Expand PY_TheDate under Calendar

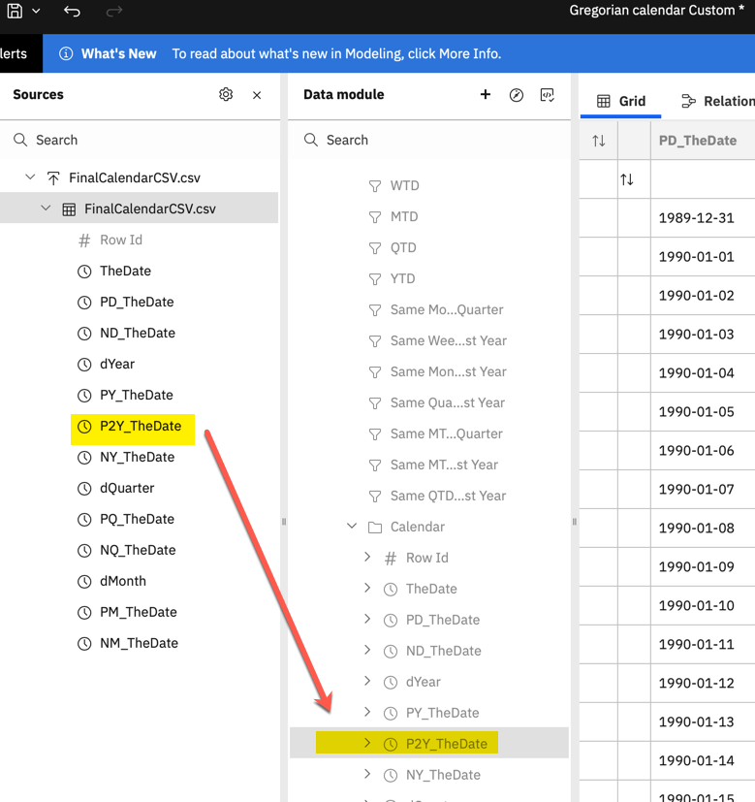(x=367, y=712)
